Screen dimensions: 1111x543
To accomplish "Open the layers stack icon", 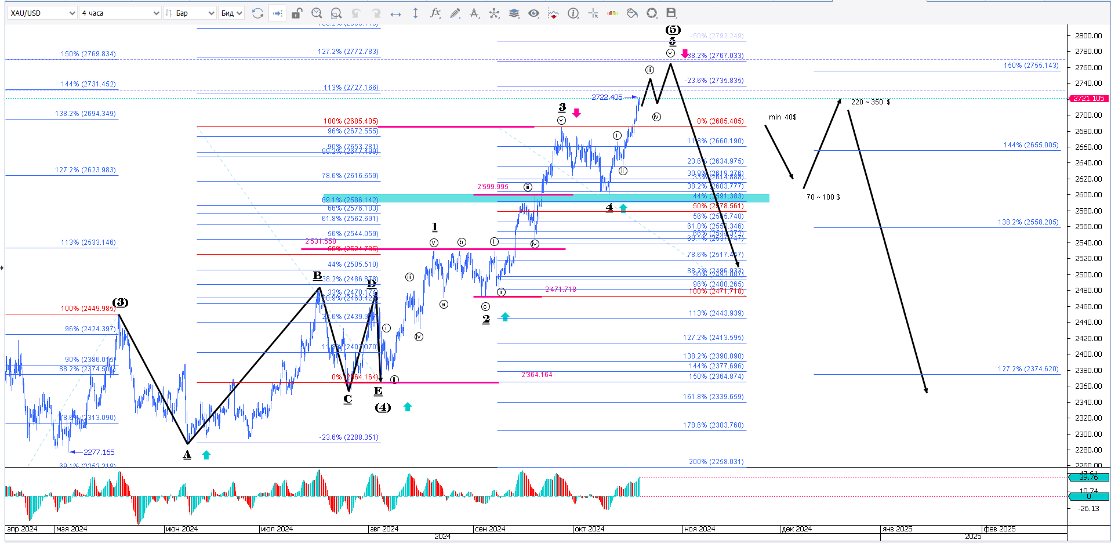I will (514, 13).
